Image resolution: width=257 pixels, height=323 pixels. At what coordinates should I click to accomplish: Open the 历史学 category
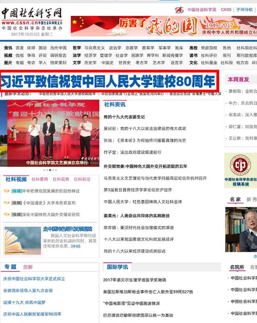90,63
